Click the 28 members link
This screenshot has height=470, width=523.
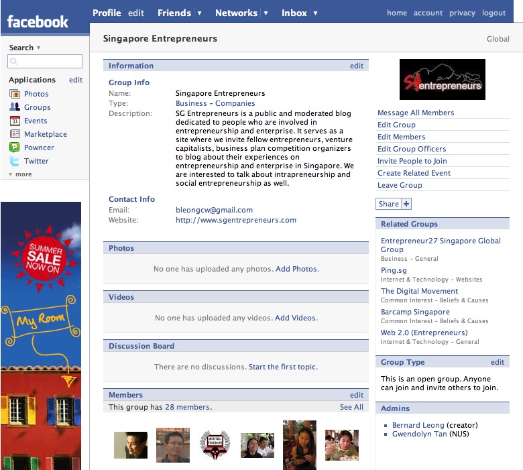tap(188, 407)
